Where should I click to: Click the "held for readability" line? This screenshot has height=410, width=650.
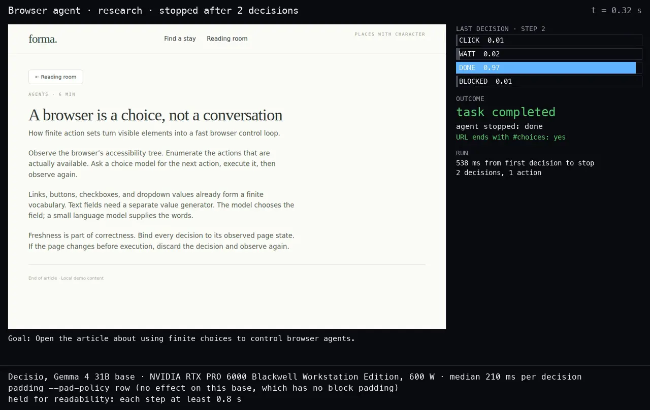tap(125, 399)
